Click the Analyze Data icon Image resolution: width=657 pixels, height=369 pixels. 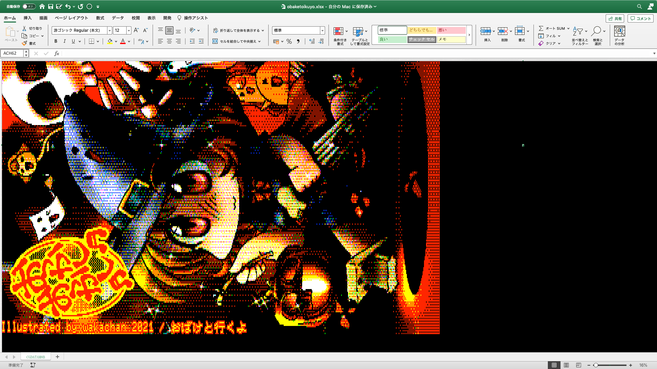point(619,31)
